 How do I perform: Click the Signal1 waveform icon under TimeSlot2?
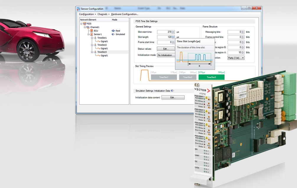[98, 48]
